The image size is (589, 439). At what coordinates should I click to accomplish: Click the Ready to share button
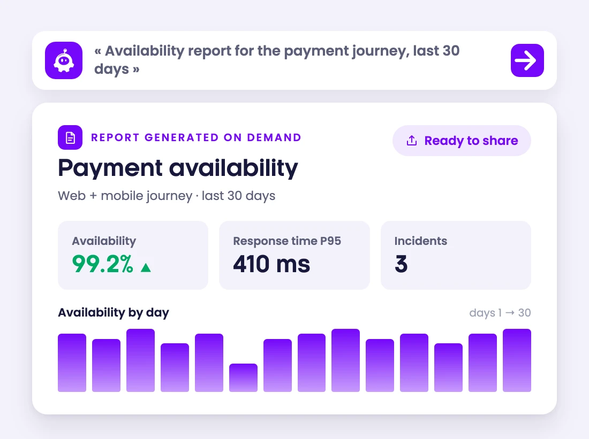click(x=462, y=141)
